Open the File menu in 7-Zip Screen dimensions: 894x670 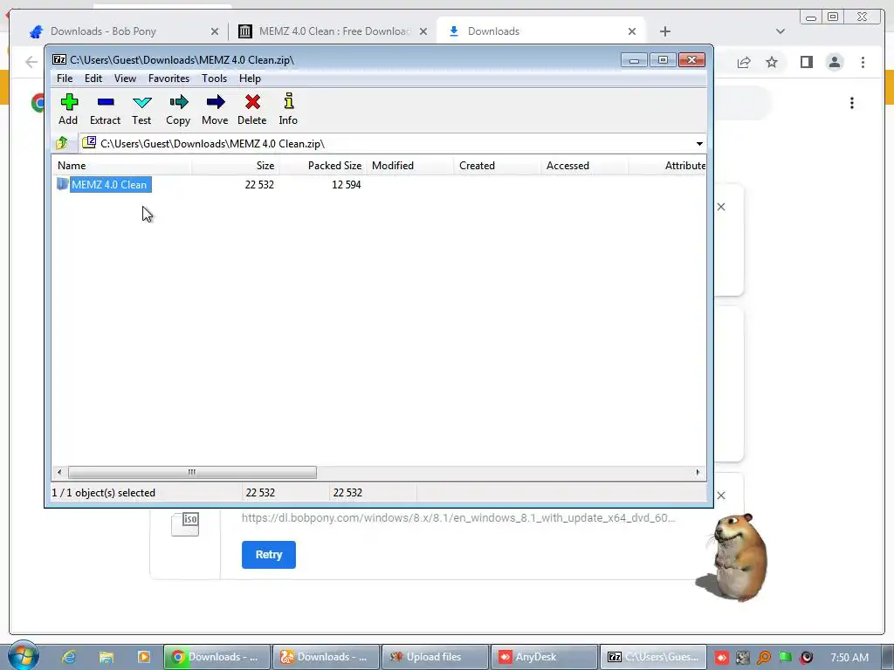[x=65, y=78]
